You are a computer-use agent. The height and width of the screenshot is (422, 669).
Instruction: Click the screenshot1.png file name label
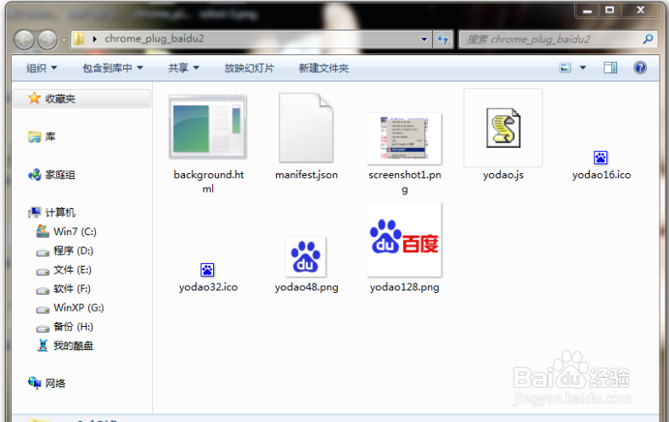click(404, 182)
